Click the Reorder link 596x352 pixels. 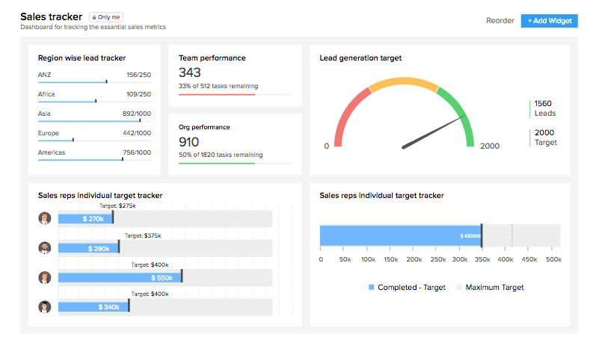[500, 21]
